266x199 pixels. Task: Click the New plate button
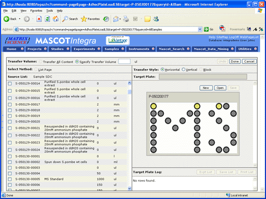[x=206, y=88]
